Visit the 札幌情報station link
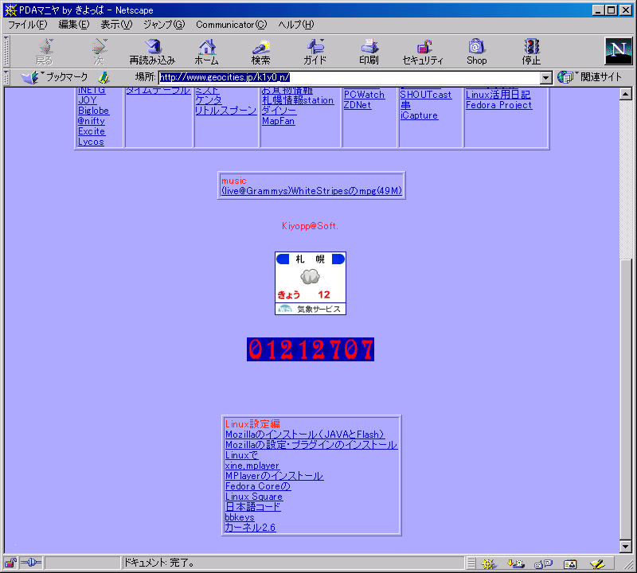Viewport: 637px width, 573px height. point(298,100)
